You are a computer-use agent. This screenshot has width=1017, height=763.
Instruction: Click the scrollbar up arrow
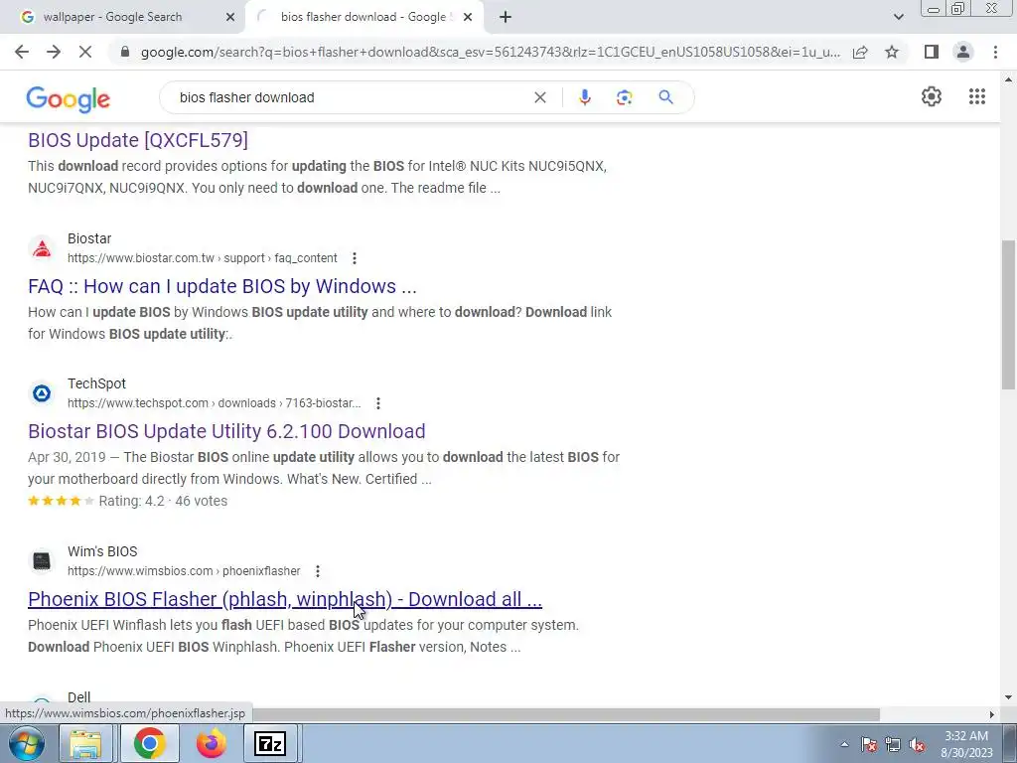[x=1008, y=79]
